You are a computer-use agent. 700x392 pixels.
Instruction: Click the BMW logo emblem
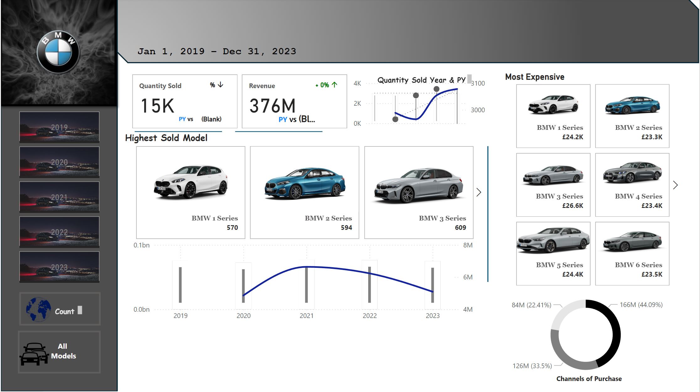click(58, 52)
